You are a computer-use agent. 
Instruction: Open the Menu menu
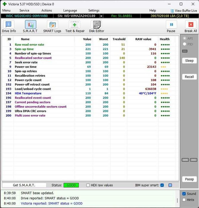pyautogui.click(x=6, y=10)
